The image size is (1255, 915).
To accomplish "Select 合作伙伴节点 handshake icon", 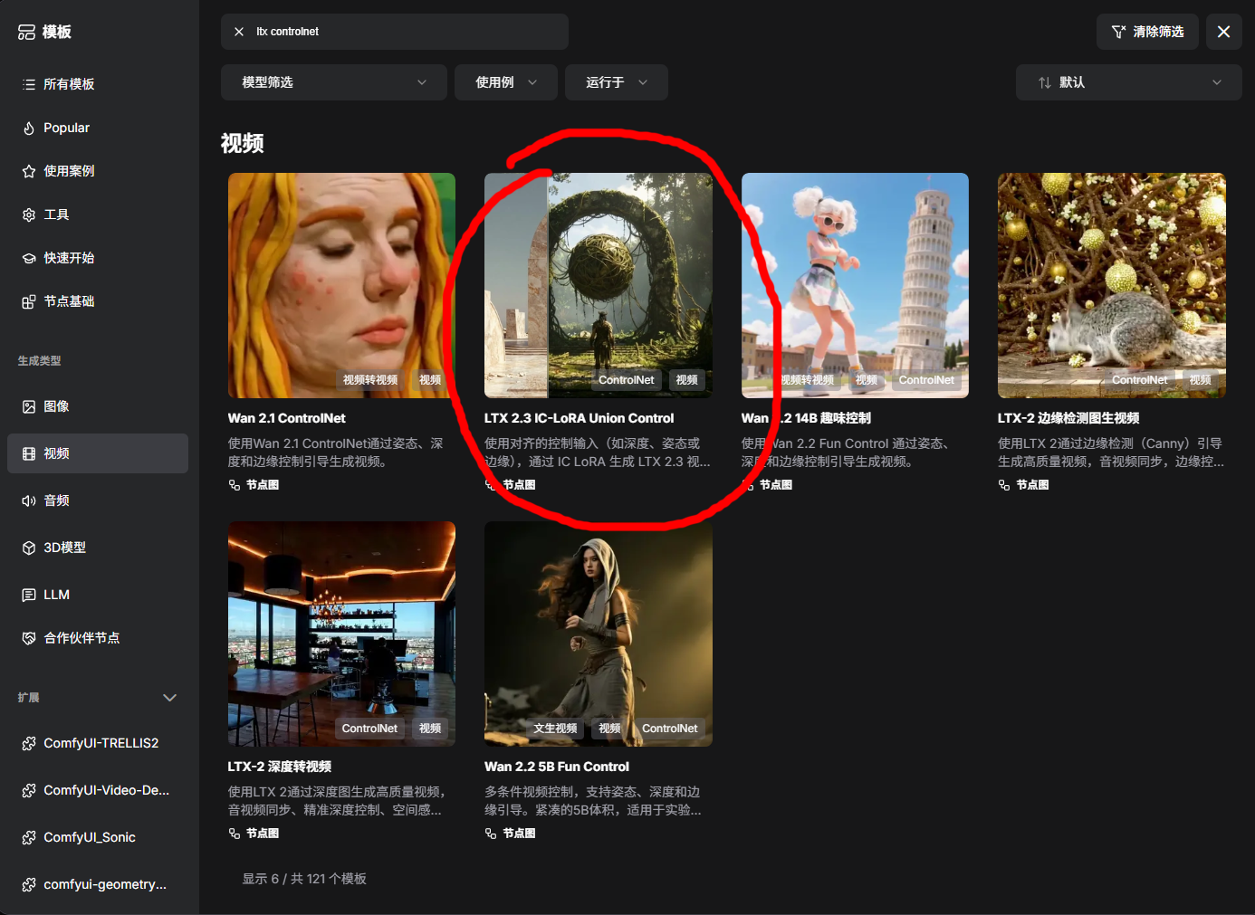I will [29, 638].
